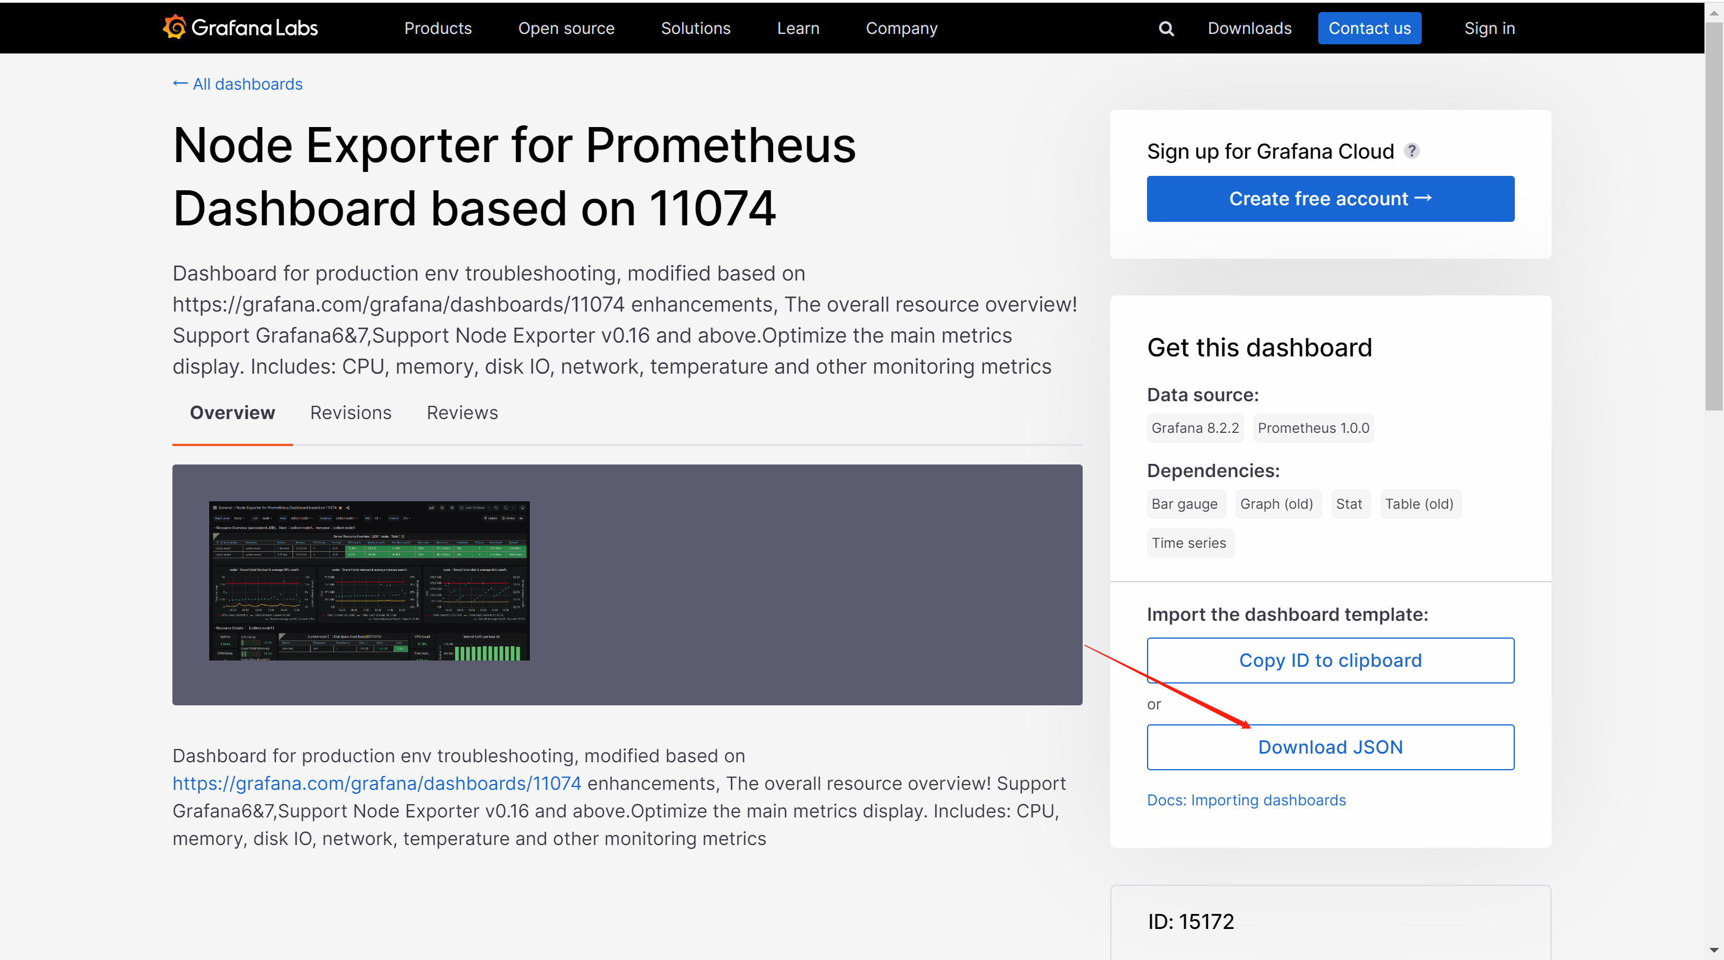
Task: Open the Products menu
Action: click(x=438, y=28)
